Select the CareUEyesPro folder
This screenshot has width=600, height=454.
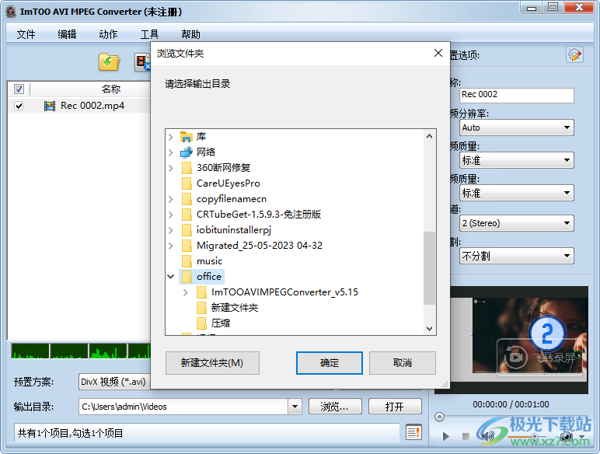(x=228, y=183)
